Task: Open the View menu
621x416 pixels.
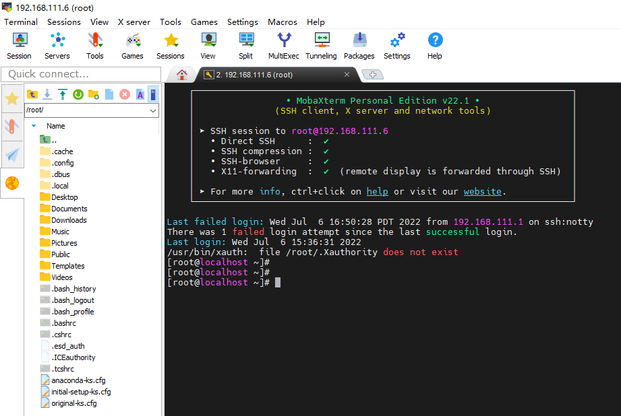Action: pyautogui.click(x=99, y=22)
